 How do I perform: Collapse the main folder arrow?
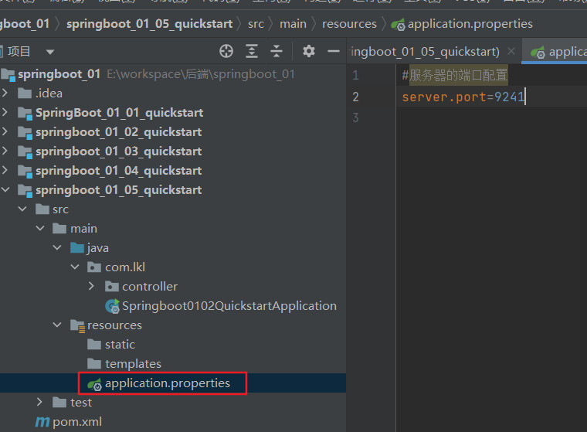40,228
